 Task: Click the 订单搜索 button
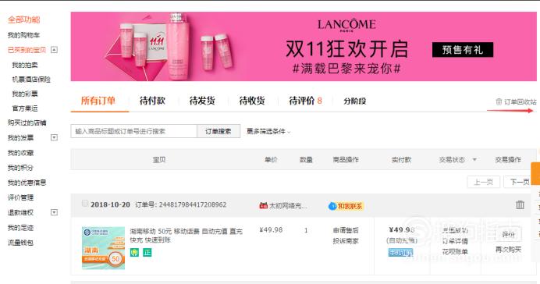[x=218, y=131]
